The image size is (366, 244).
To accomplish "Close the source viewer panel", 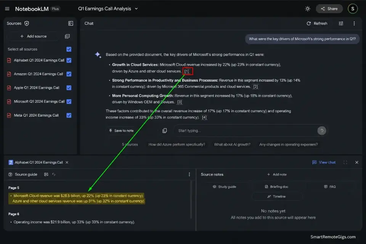I will point(357,162).
